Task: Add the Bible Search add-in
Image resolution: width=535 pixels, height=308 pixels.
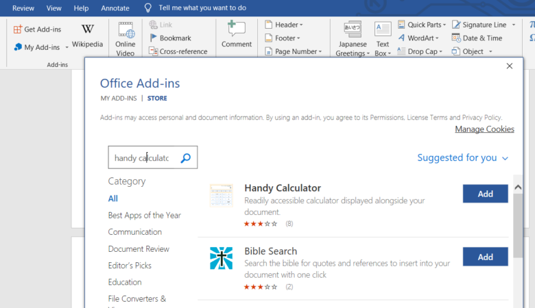Action: pos(485,257)
